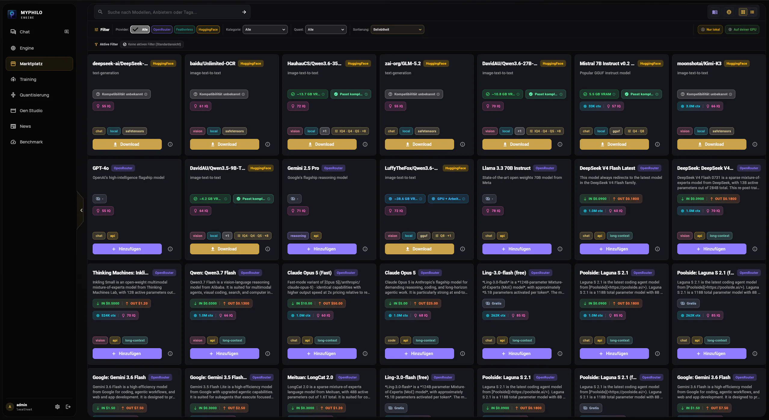Open Training in the sidebar
This screenshot has width=769, height=420.
tap(39, 79)
